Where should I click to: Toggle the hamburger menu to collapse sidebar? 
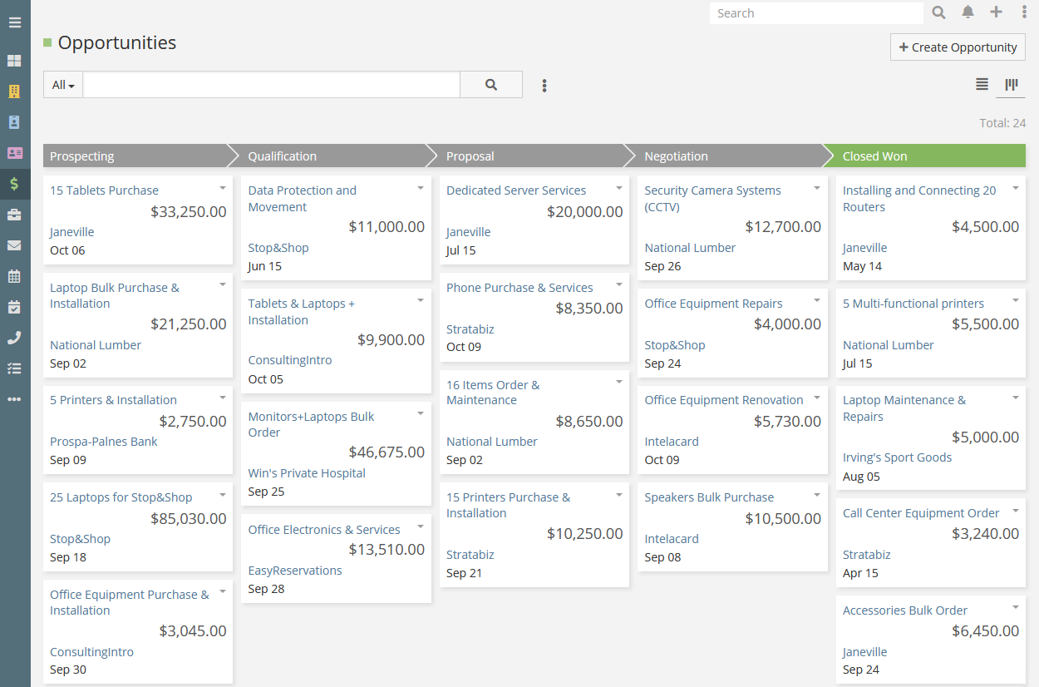[14, 22]
